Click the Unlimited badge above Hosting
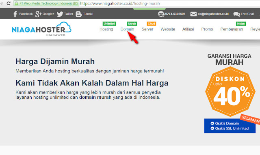260x155 pixels. point(109,24)
